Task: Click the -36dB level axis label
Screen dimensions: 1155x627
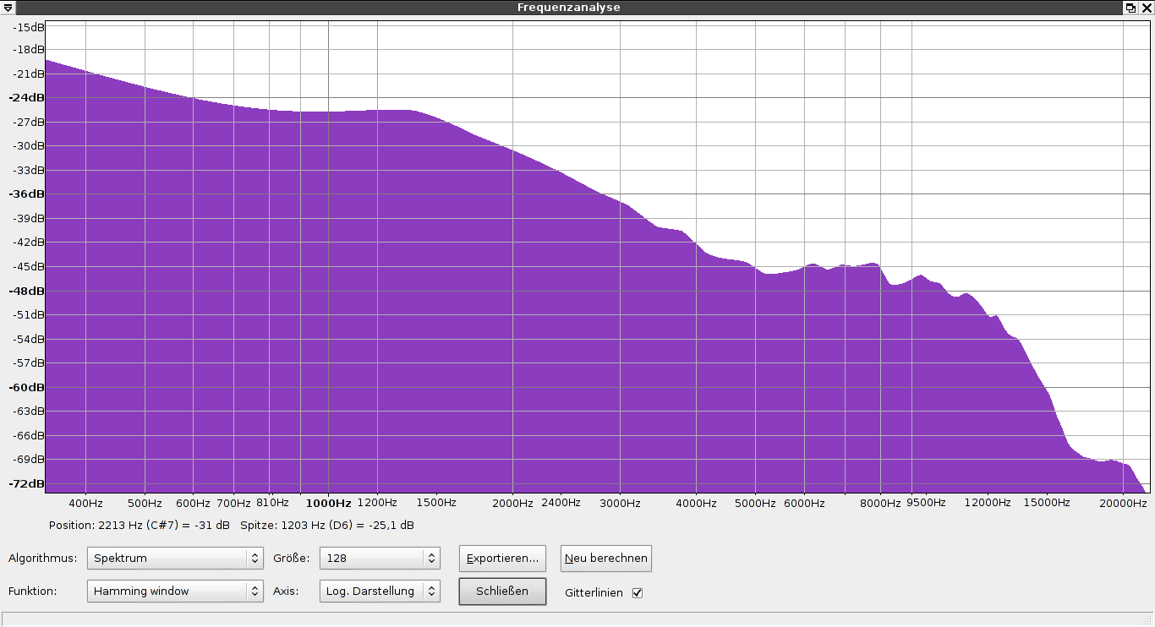Action: tap(27, 194)
